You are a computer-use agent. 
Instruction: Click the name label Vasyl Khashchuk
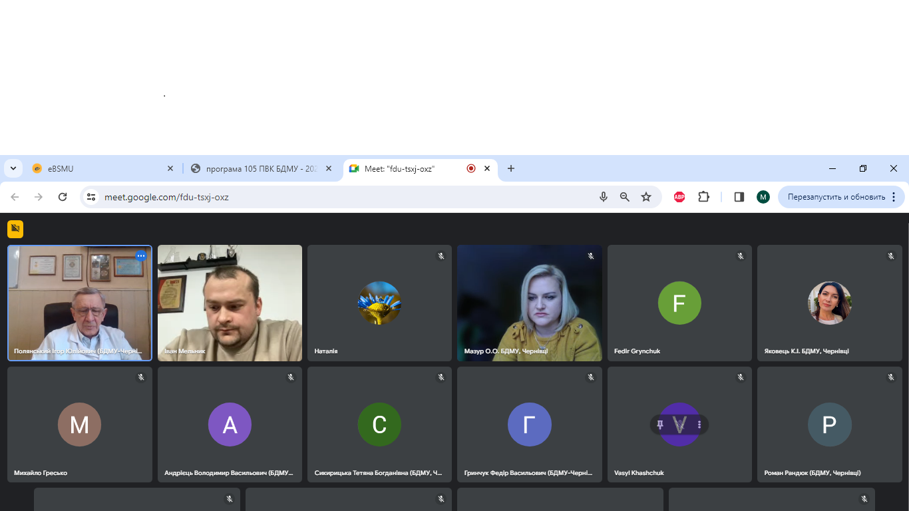click(x=639, y=473)
